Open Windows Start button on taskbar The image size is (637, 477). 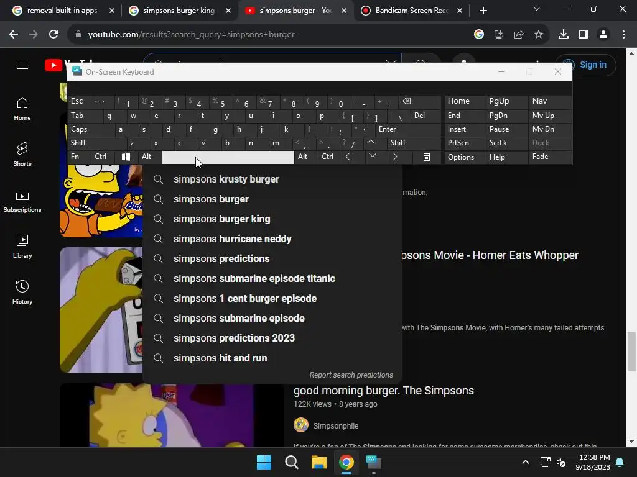coord(264,462)
